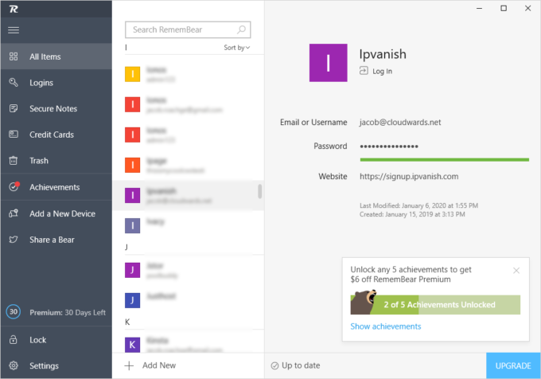Click the bear mascot image
Viewport: 541px width, 379px height.
point(364,302)
